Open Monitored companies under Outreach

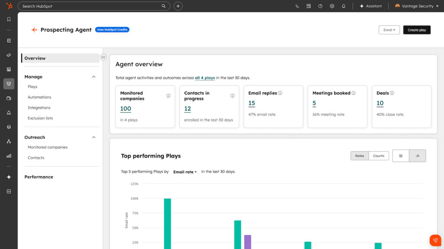(48, 147)
